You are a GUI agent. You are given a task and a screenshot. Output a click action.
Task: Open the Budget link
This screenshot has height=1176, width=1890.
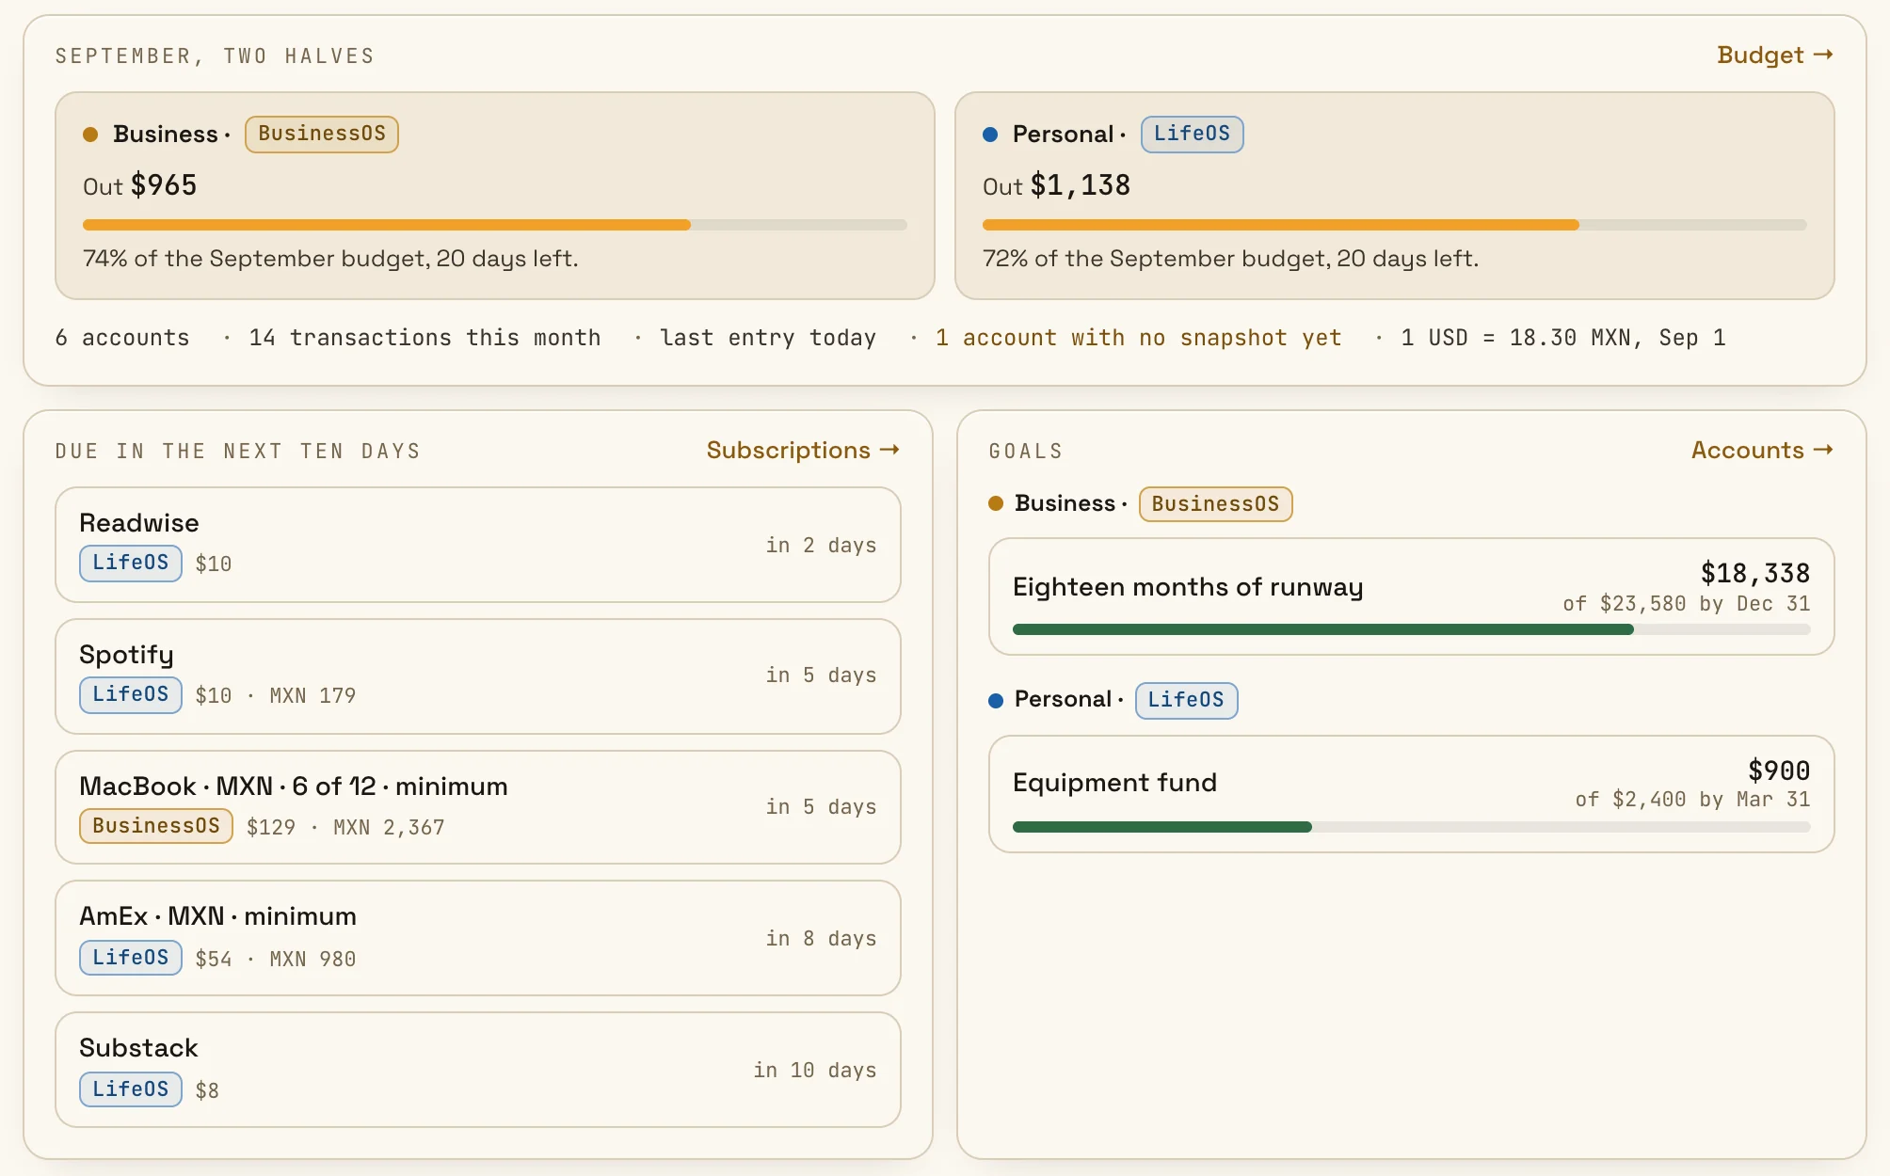tap(1774, 56)
